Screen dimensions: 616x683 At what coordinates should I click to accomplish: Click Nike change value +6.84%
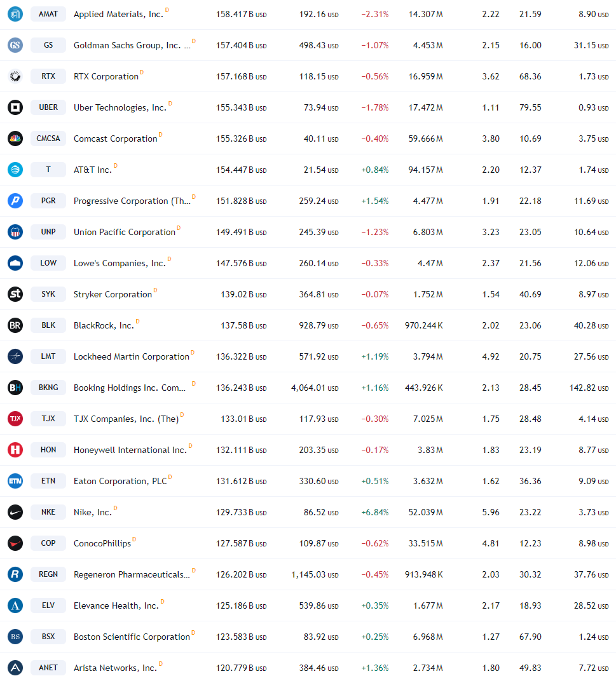click(x=375, y=512)
